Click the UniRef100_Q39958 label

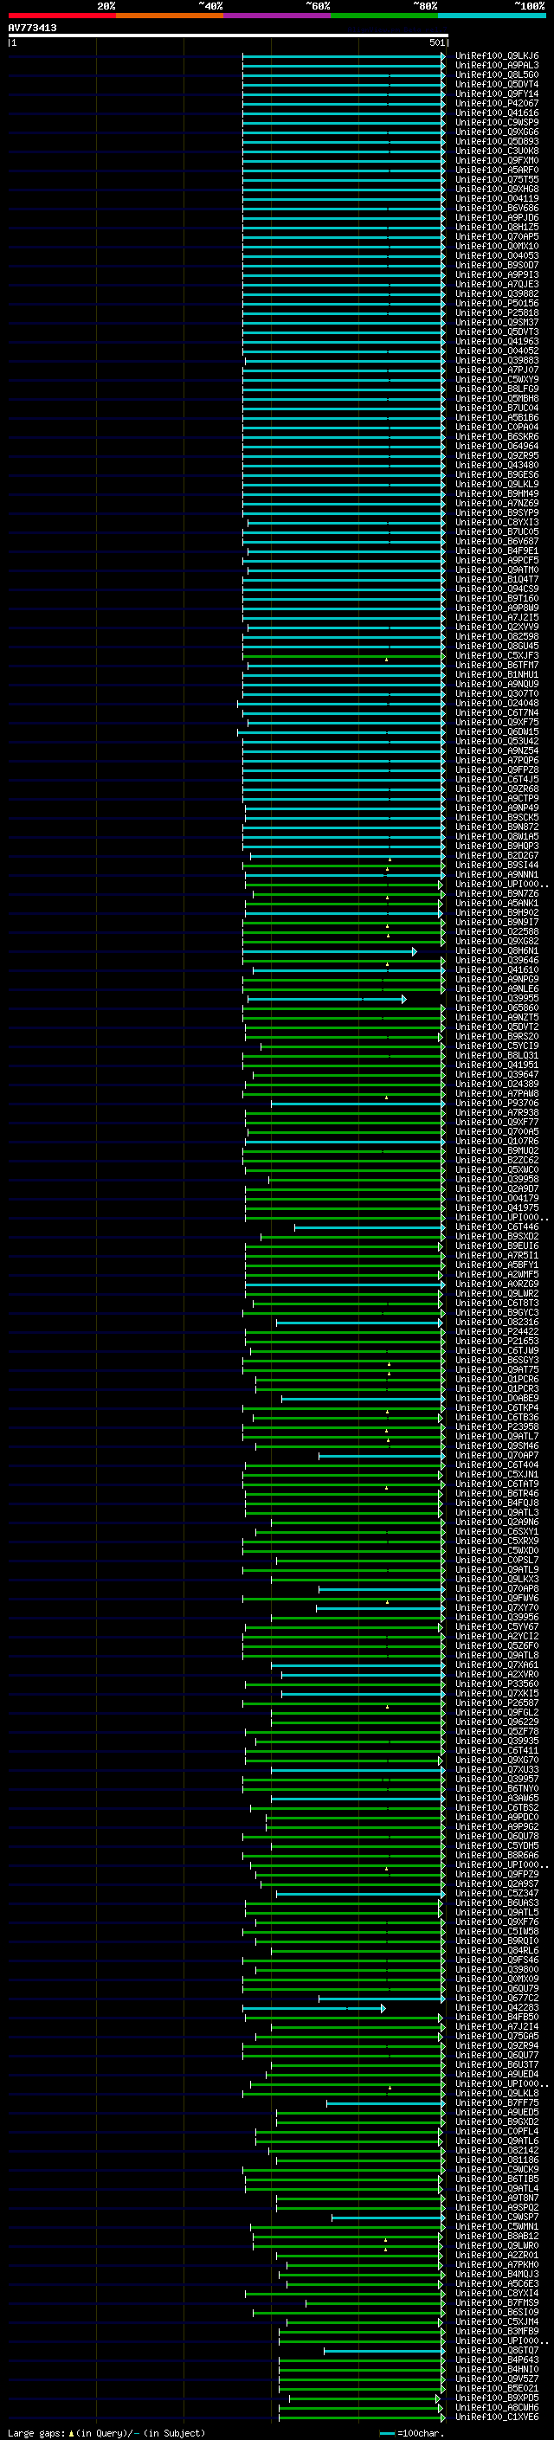tap(497, 1179)
